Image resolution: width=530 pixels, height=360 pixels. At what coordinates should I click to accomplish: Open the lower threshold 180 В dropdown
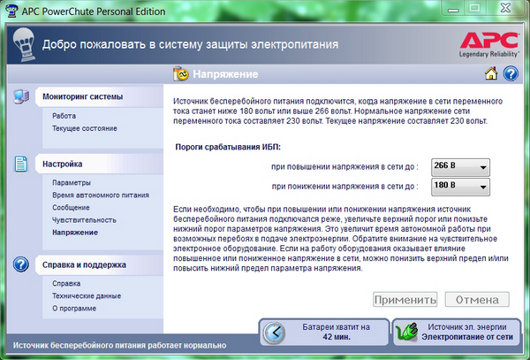[460, 187]
